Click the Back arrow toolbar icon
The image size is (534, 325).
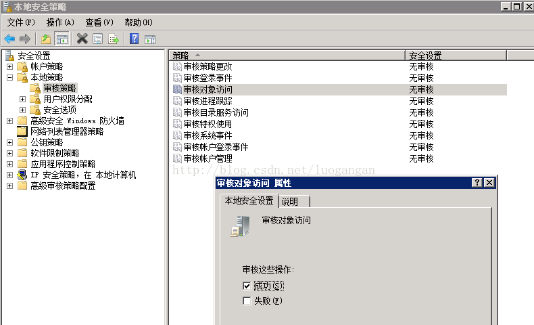9,39
